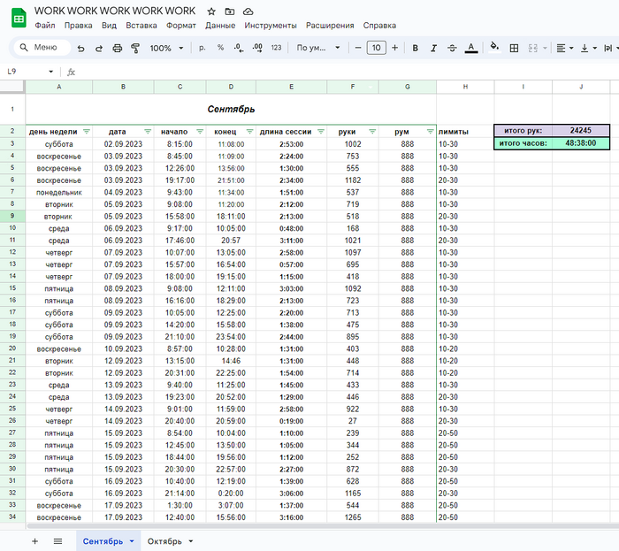
Task: Click the move to folder icon
Action: [230, 11]
